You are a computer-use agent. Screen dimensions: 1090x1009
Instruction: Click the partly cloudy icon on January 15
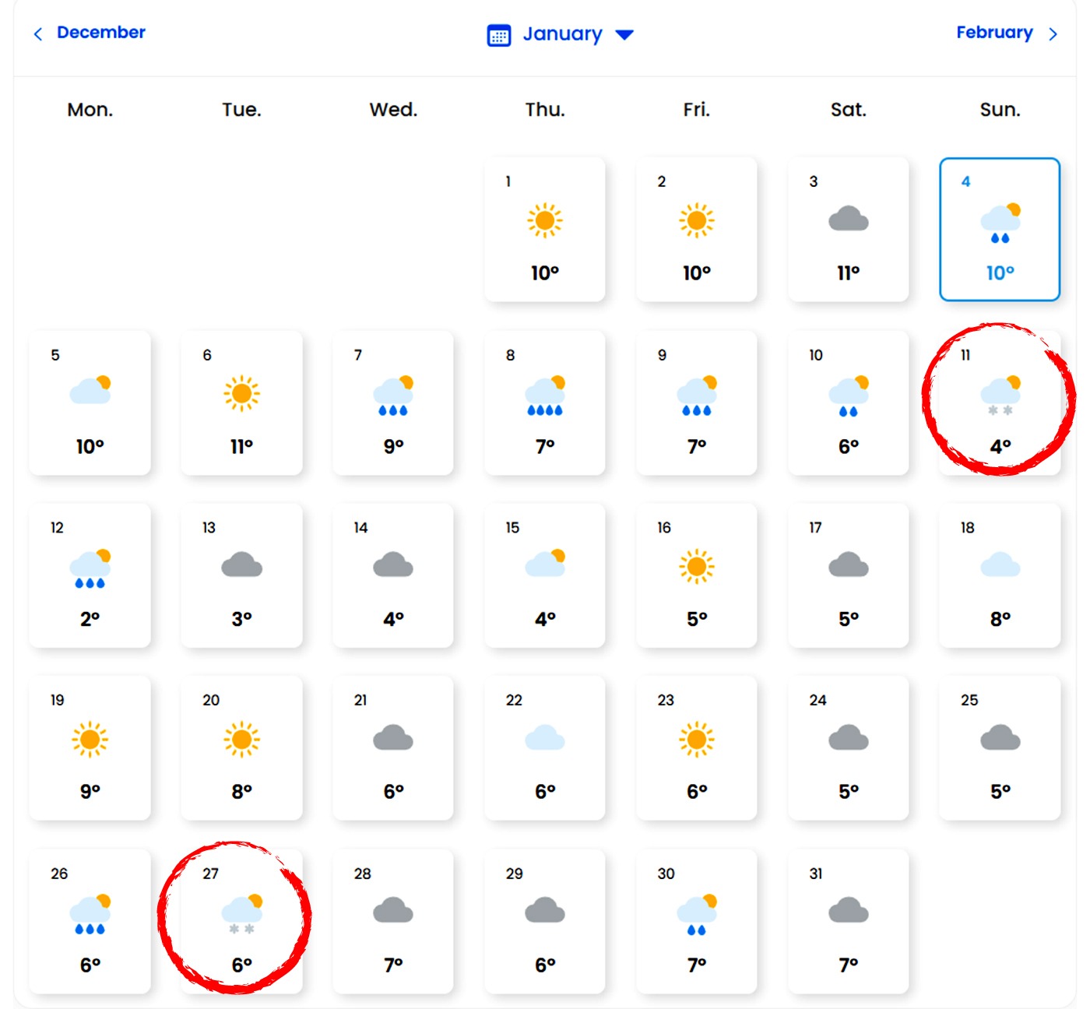pyautogui.click(x=544, y=563)
